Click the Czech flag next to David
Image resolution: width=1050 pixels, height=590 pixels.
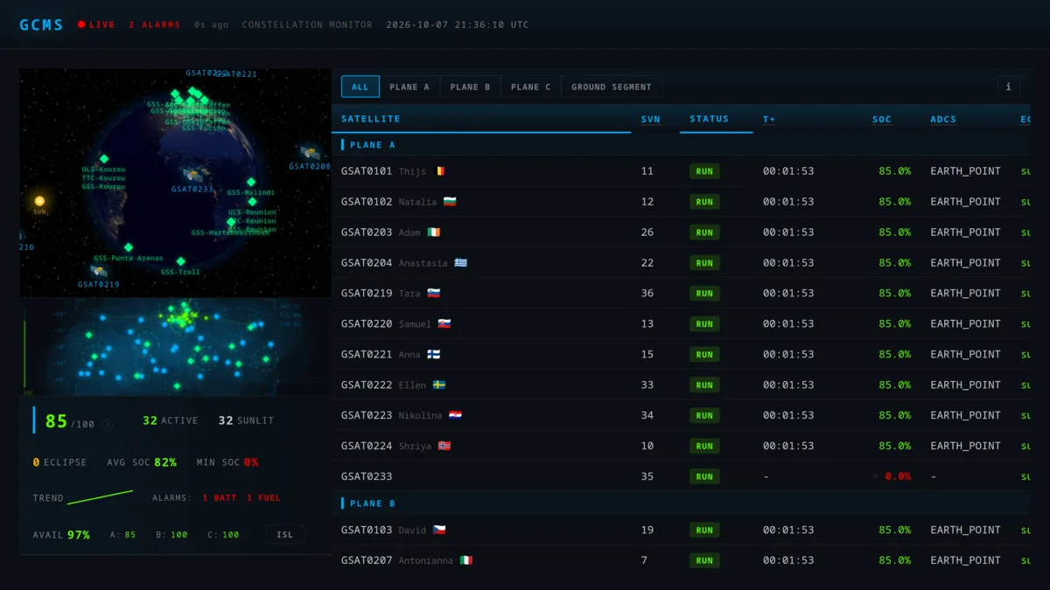pos(439,531)
